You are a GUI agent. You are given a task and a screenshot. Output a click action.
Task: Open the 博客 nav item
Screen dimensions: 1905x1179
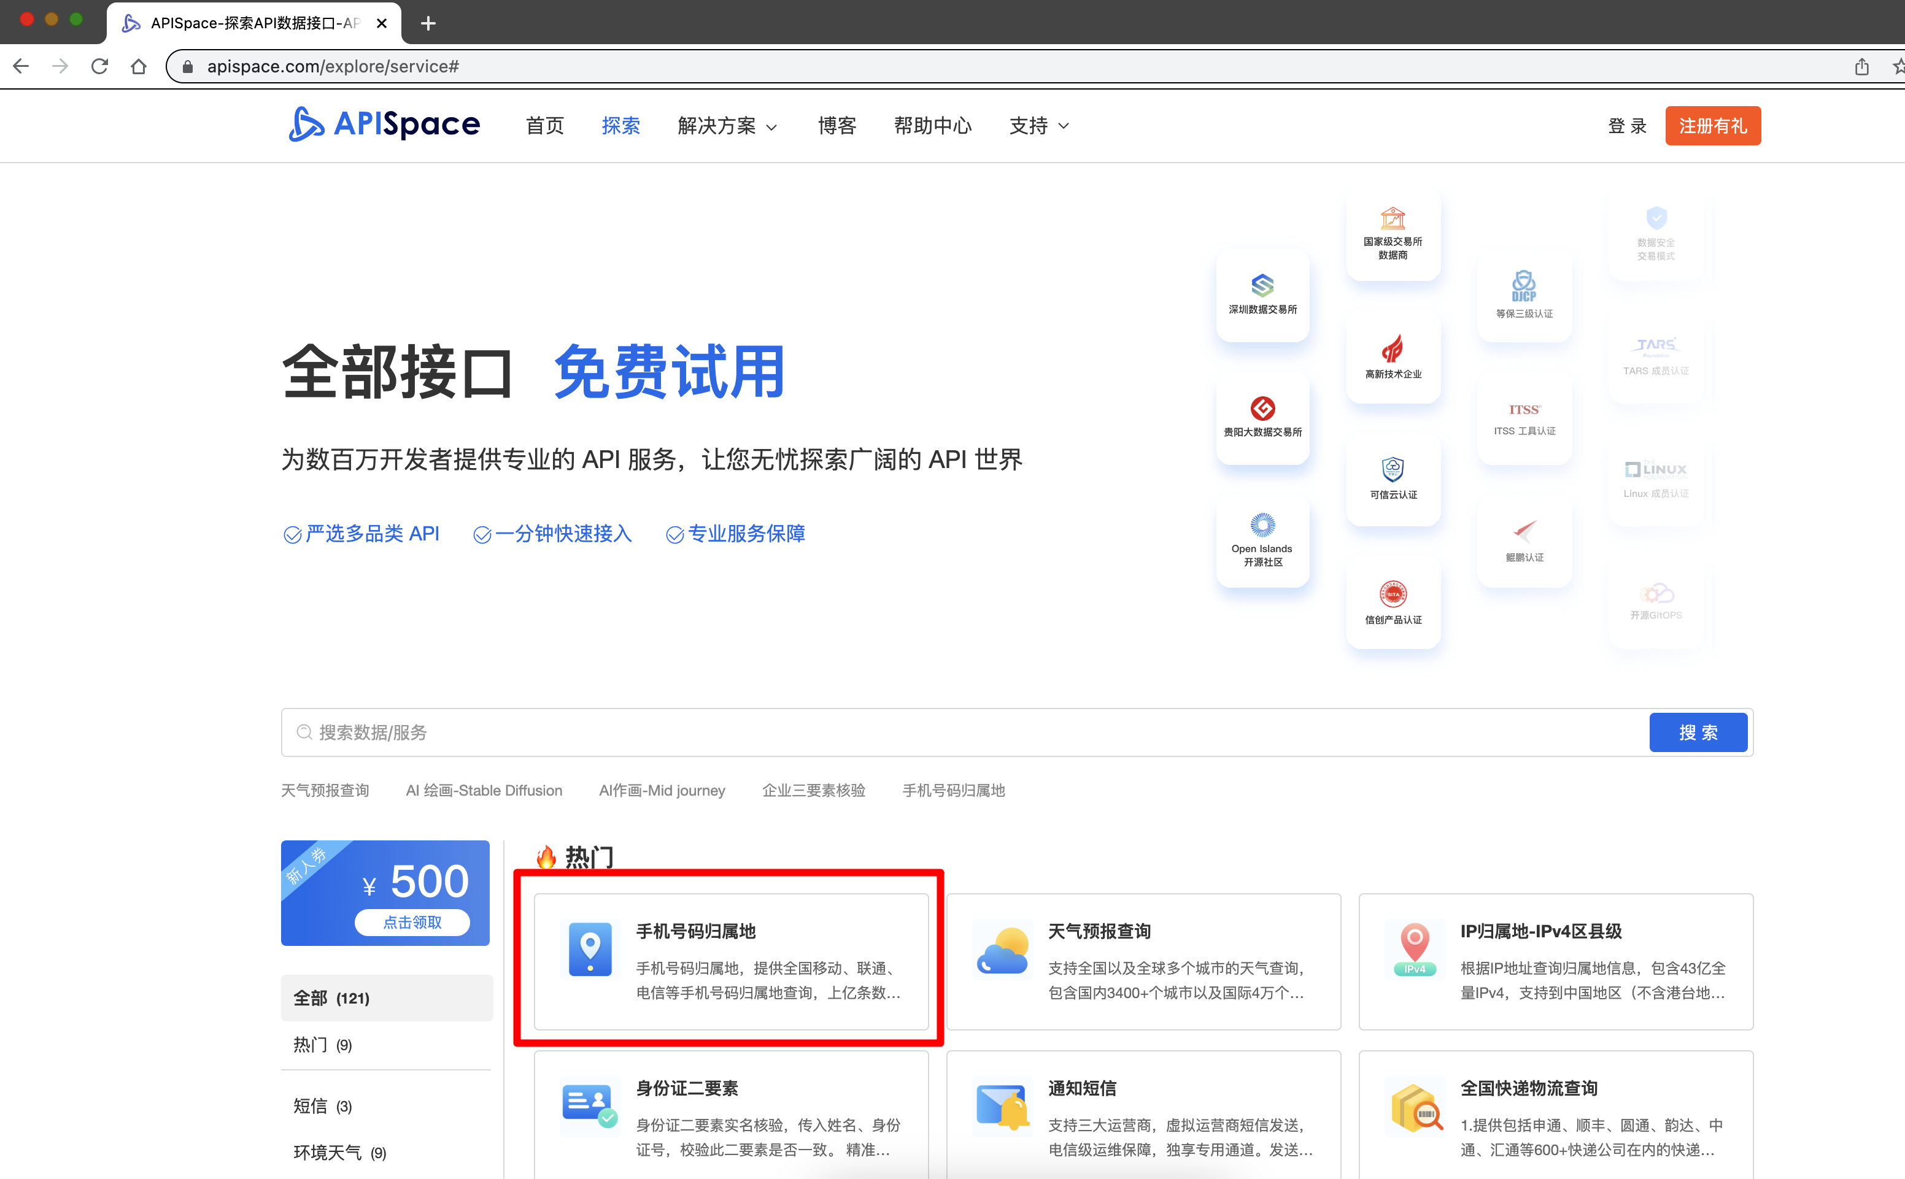pos(837,126)
